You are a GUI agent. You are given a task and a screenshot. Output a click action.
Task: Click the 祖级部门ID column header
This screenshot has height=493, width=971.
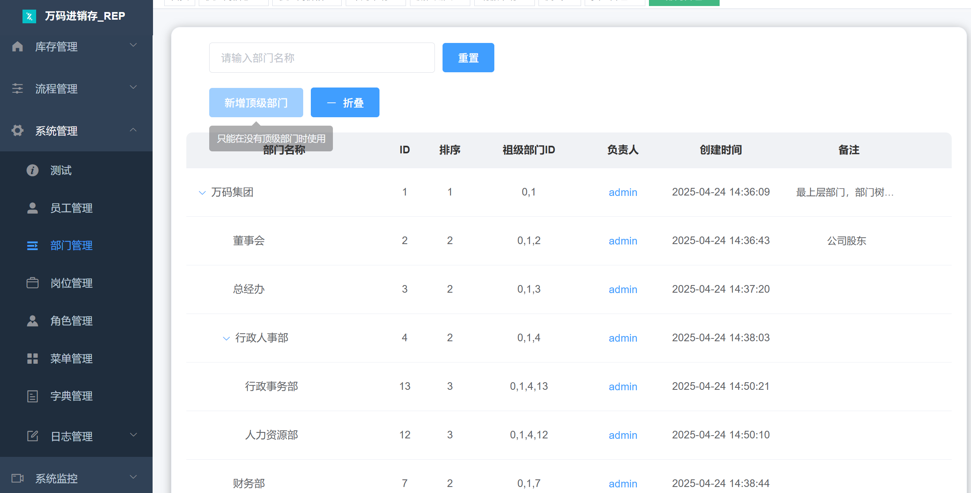529,150
